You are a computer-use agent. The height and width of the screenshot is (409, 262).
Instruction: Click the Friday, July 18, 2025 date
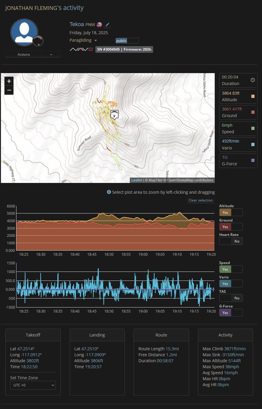[89, 33]
